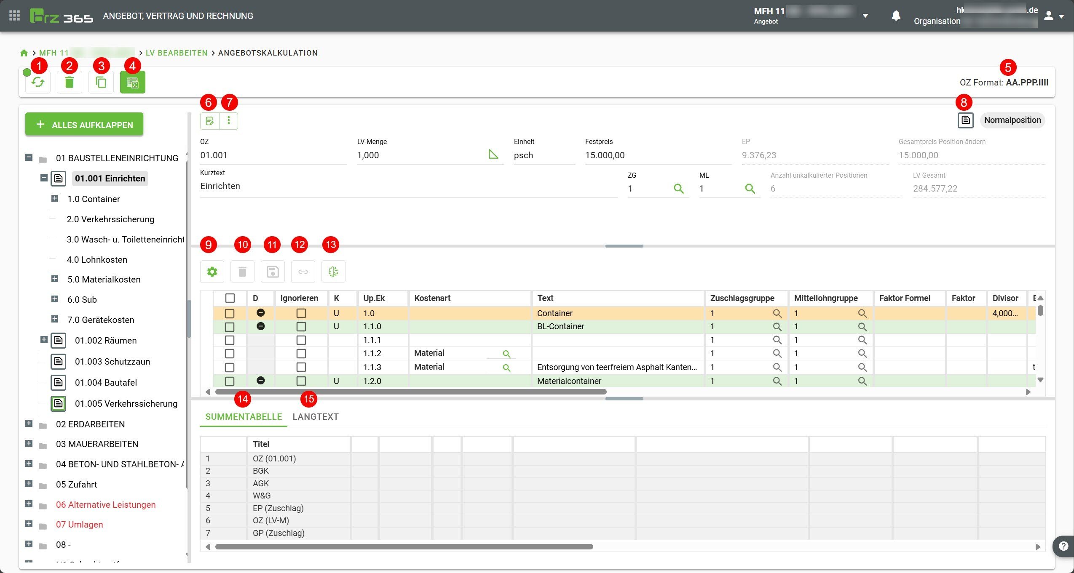Open the notifications bell
This screenshot has width=1074, height=573.
pos(896,16)
